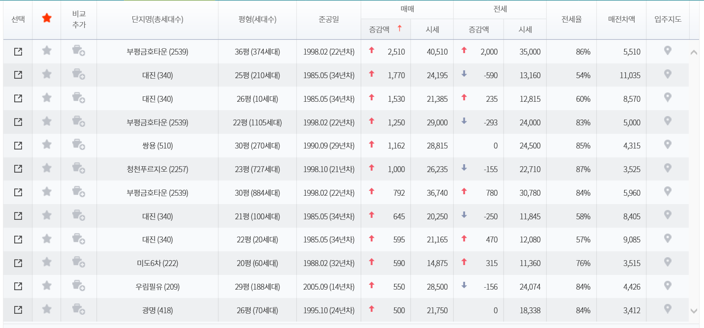
Task: Click 단지명(총세대수) column header
Action: click(x=157, y=20)
